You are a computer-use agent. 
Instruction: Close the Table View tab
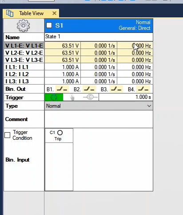click(54, 13)
